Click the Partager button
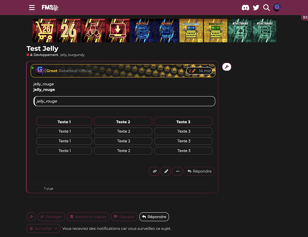 point(51,217)
